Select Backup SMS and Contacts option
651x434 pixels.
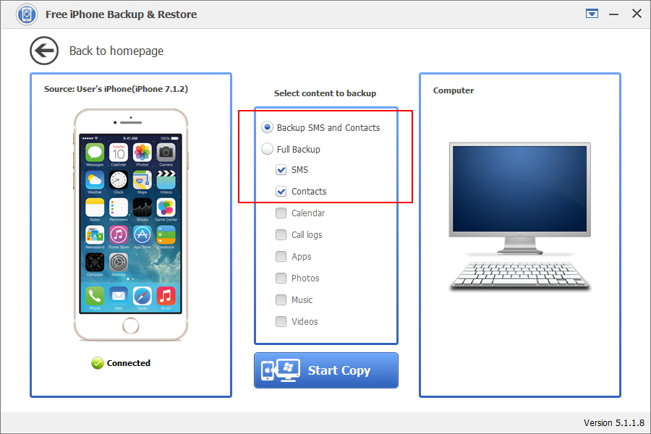(x=267, y=127)
